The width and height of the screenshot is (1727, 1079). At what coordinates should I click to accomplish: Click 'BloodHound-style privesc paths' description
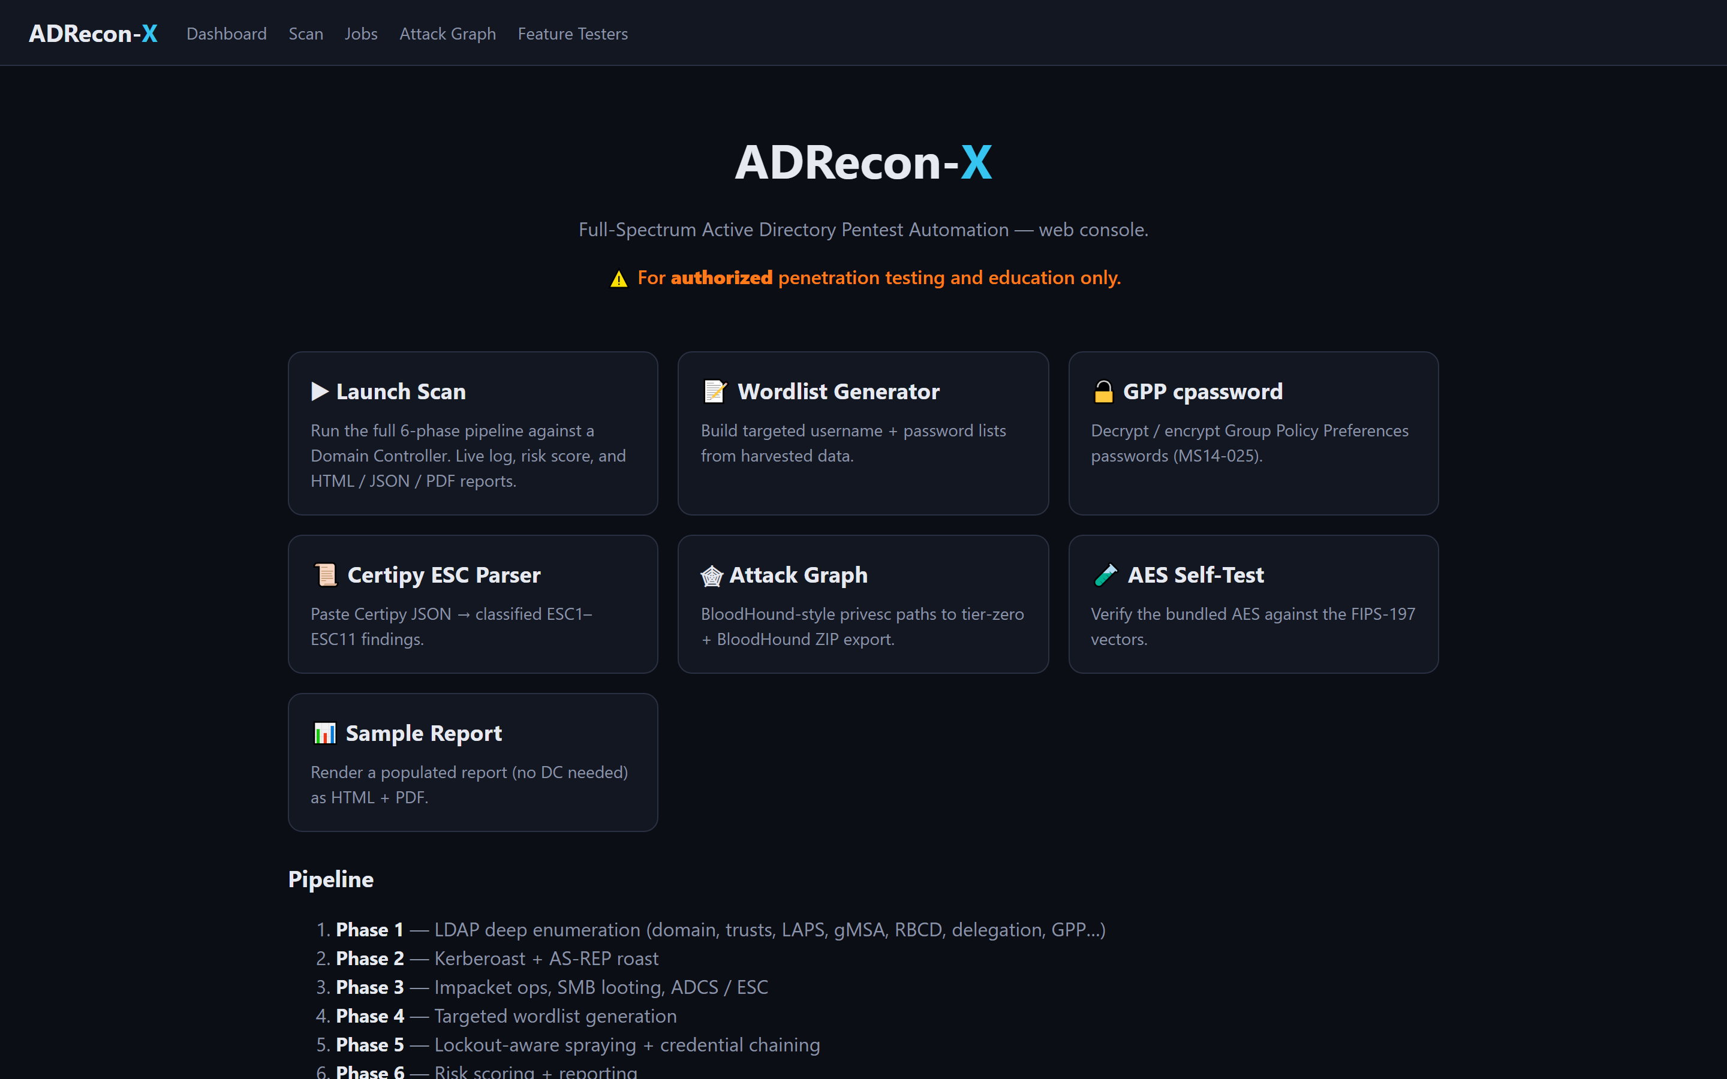(x=862, y=626)
